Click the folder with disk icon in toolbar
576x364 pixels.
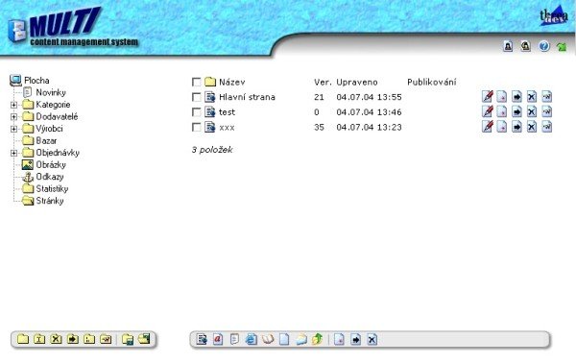pos(128,339)
